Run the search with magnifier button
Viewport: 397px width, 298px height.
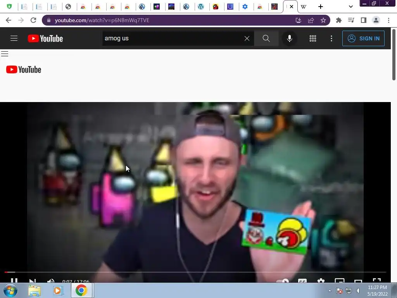[266, 38]
